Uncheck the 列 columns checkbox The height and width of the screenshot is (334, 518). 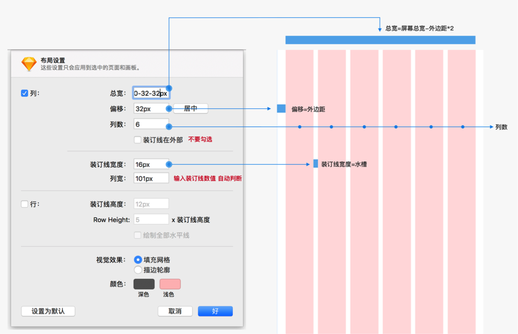(x=25, y=93)
